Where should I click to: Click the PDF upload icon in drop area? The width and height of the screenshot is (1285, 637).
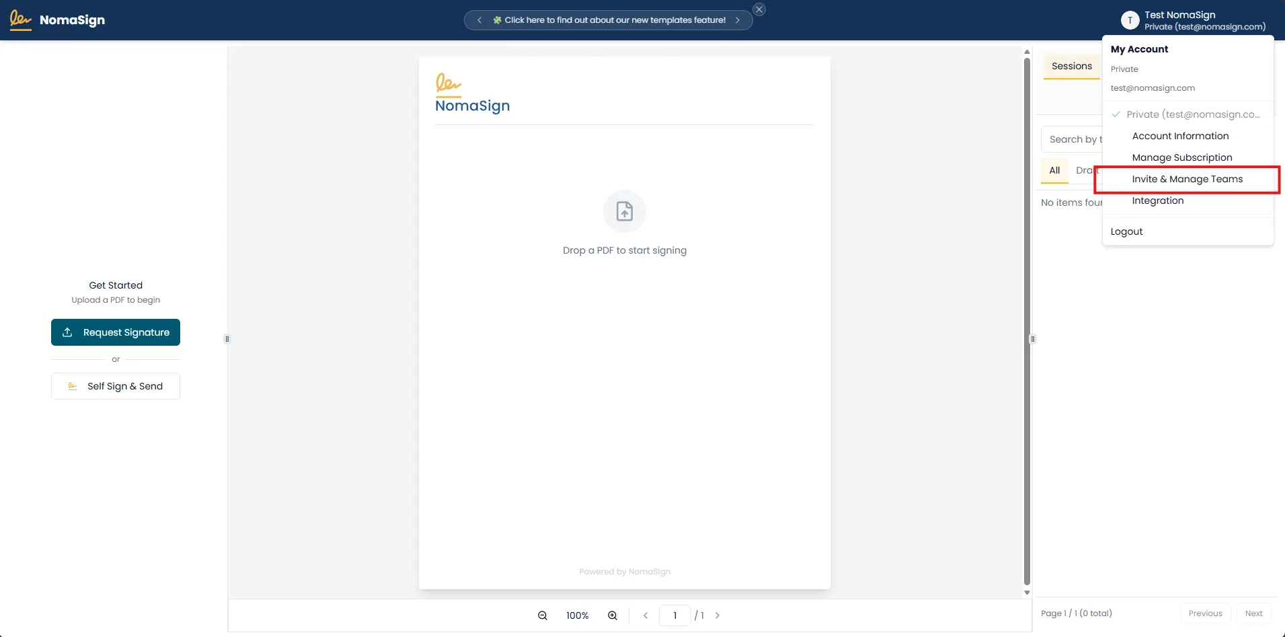pos(625,211)
